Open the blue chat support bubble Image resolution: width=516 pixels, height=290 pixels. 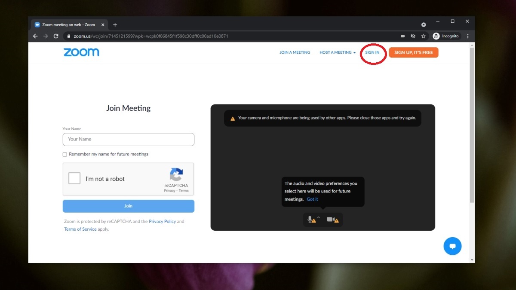point(452,246)
